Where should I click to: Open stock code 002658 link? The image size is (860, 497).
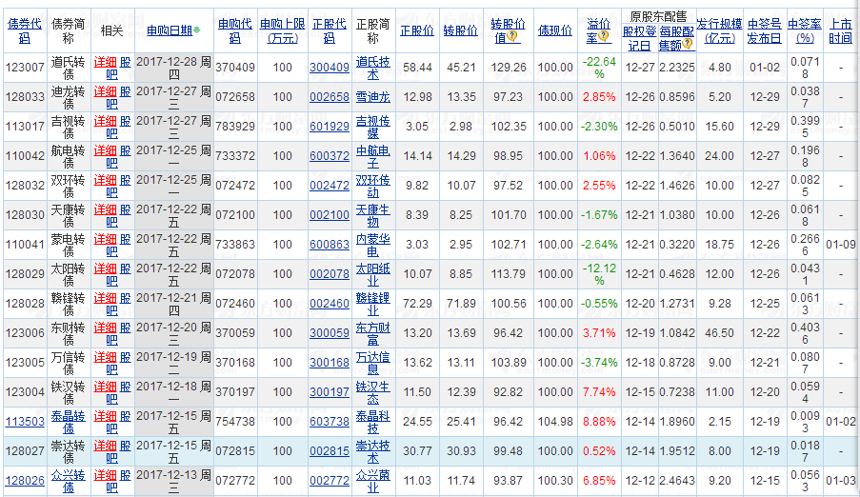pos(330,97)
